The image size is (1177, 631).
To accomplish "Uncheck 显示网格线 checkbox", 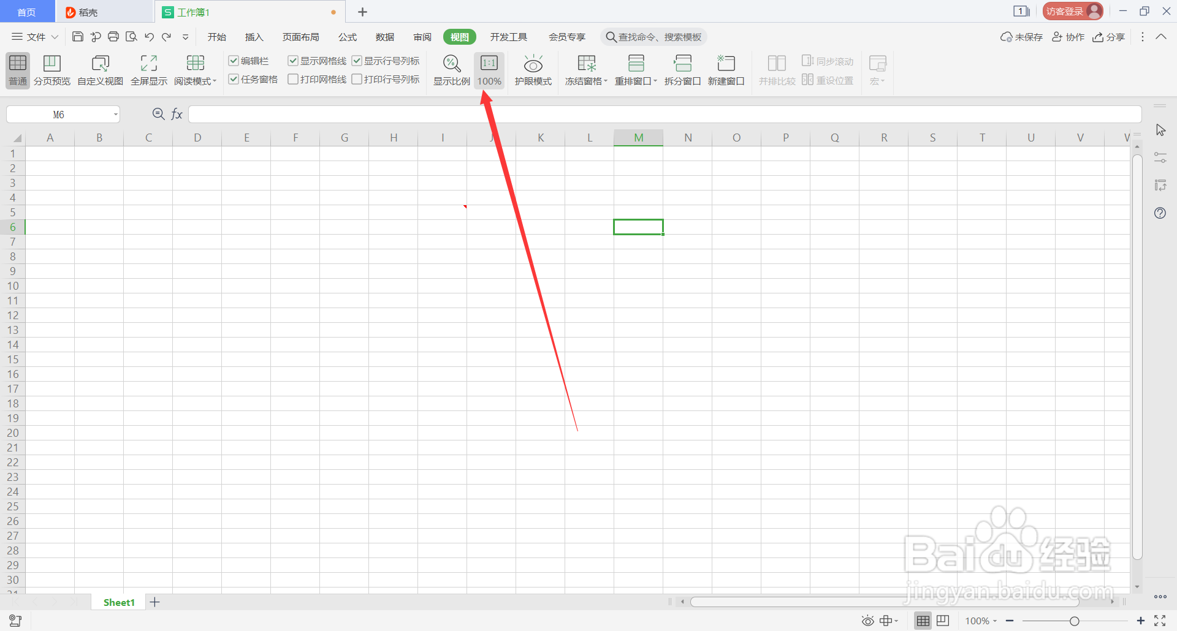I will [x=293, y=61].
